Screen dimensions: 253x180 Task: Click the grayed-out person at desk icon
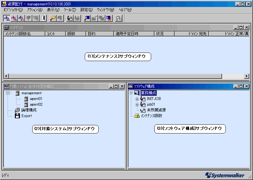pyautogui.click(x=77, y=18)
